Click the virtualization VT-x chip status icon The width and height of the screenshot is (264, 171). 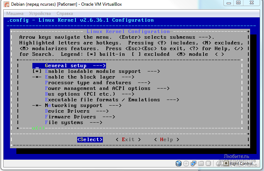(x=208, y=164)
